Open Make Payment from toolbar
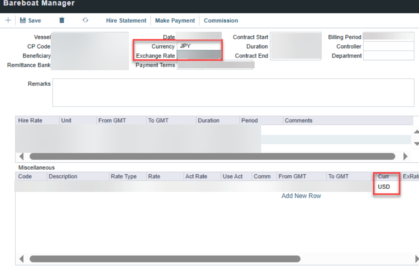Screen dimensions: 419x266 (x=175, y=20)
